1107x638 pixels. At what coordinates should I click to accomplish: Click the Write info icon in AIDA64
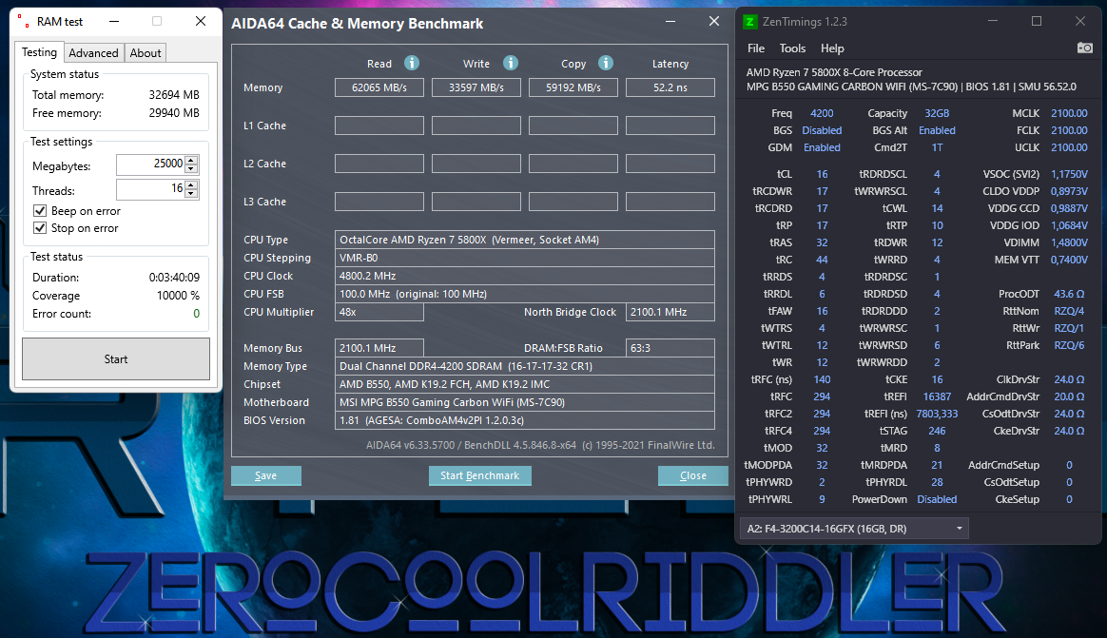[511, 63]
